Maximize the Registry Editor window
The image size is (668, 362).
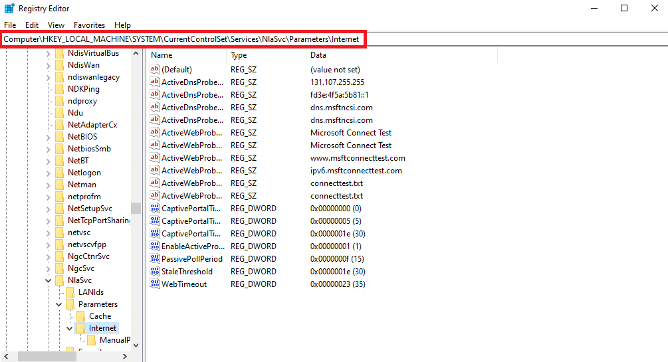(624, 8)
